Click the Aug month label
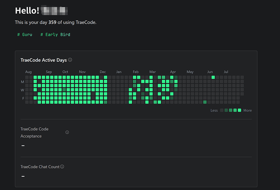Screen dimensions: 280x190 pyautogui.click(x=28, y=72)
